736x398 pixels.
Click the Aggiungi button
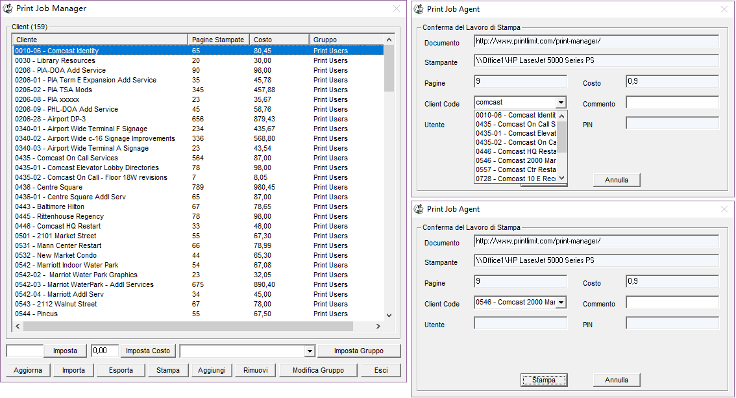212,370
